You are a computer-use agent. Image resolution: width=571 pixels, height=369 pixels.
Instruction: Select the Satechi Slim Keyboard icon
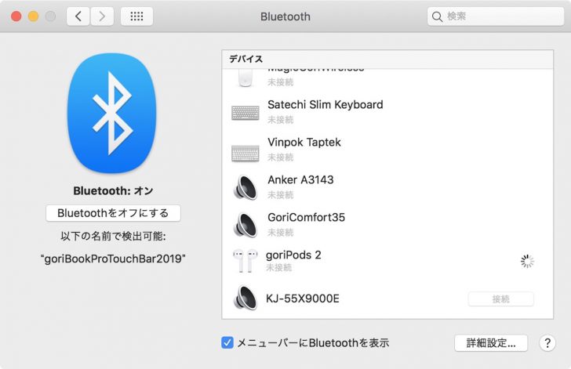pyautogui.click(x=245, y=113)
